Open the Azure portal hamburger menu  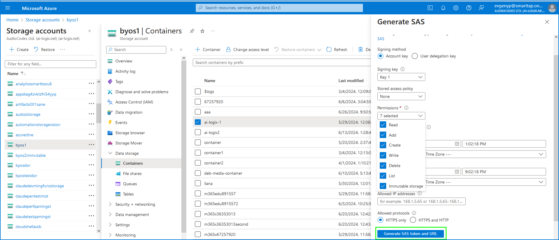click(8, 8)
